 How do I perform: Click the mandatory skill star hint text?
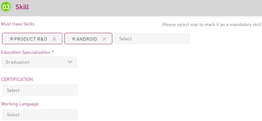[211, 25]
